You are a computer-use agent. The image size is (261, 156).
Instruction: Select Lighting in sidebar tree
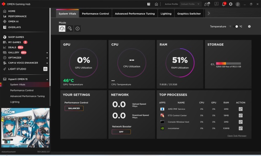pos(15,102)
